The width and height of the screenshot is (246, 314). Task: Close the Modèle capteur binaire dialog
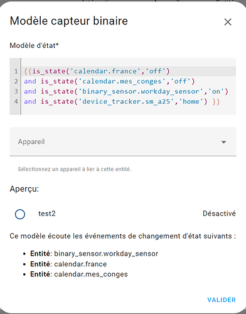click(228, 22)
